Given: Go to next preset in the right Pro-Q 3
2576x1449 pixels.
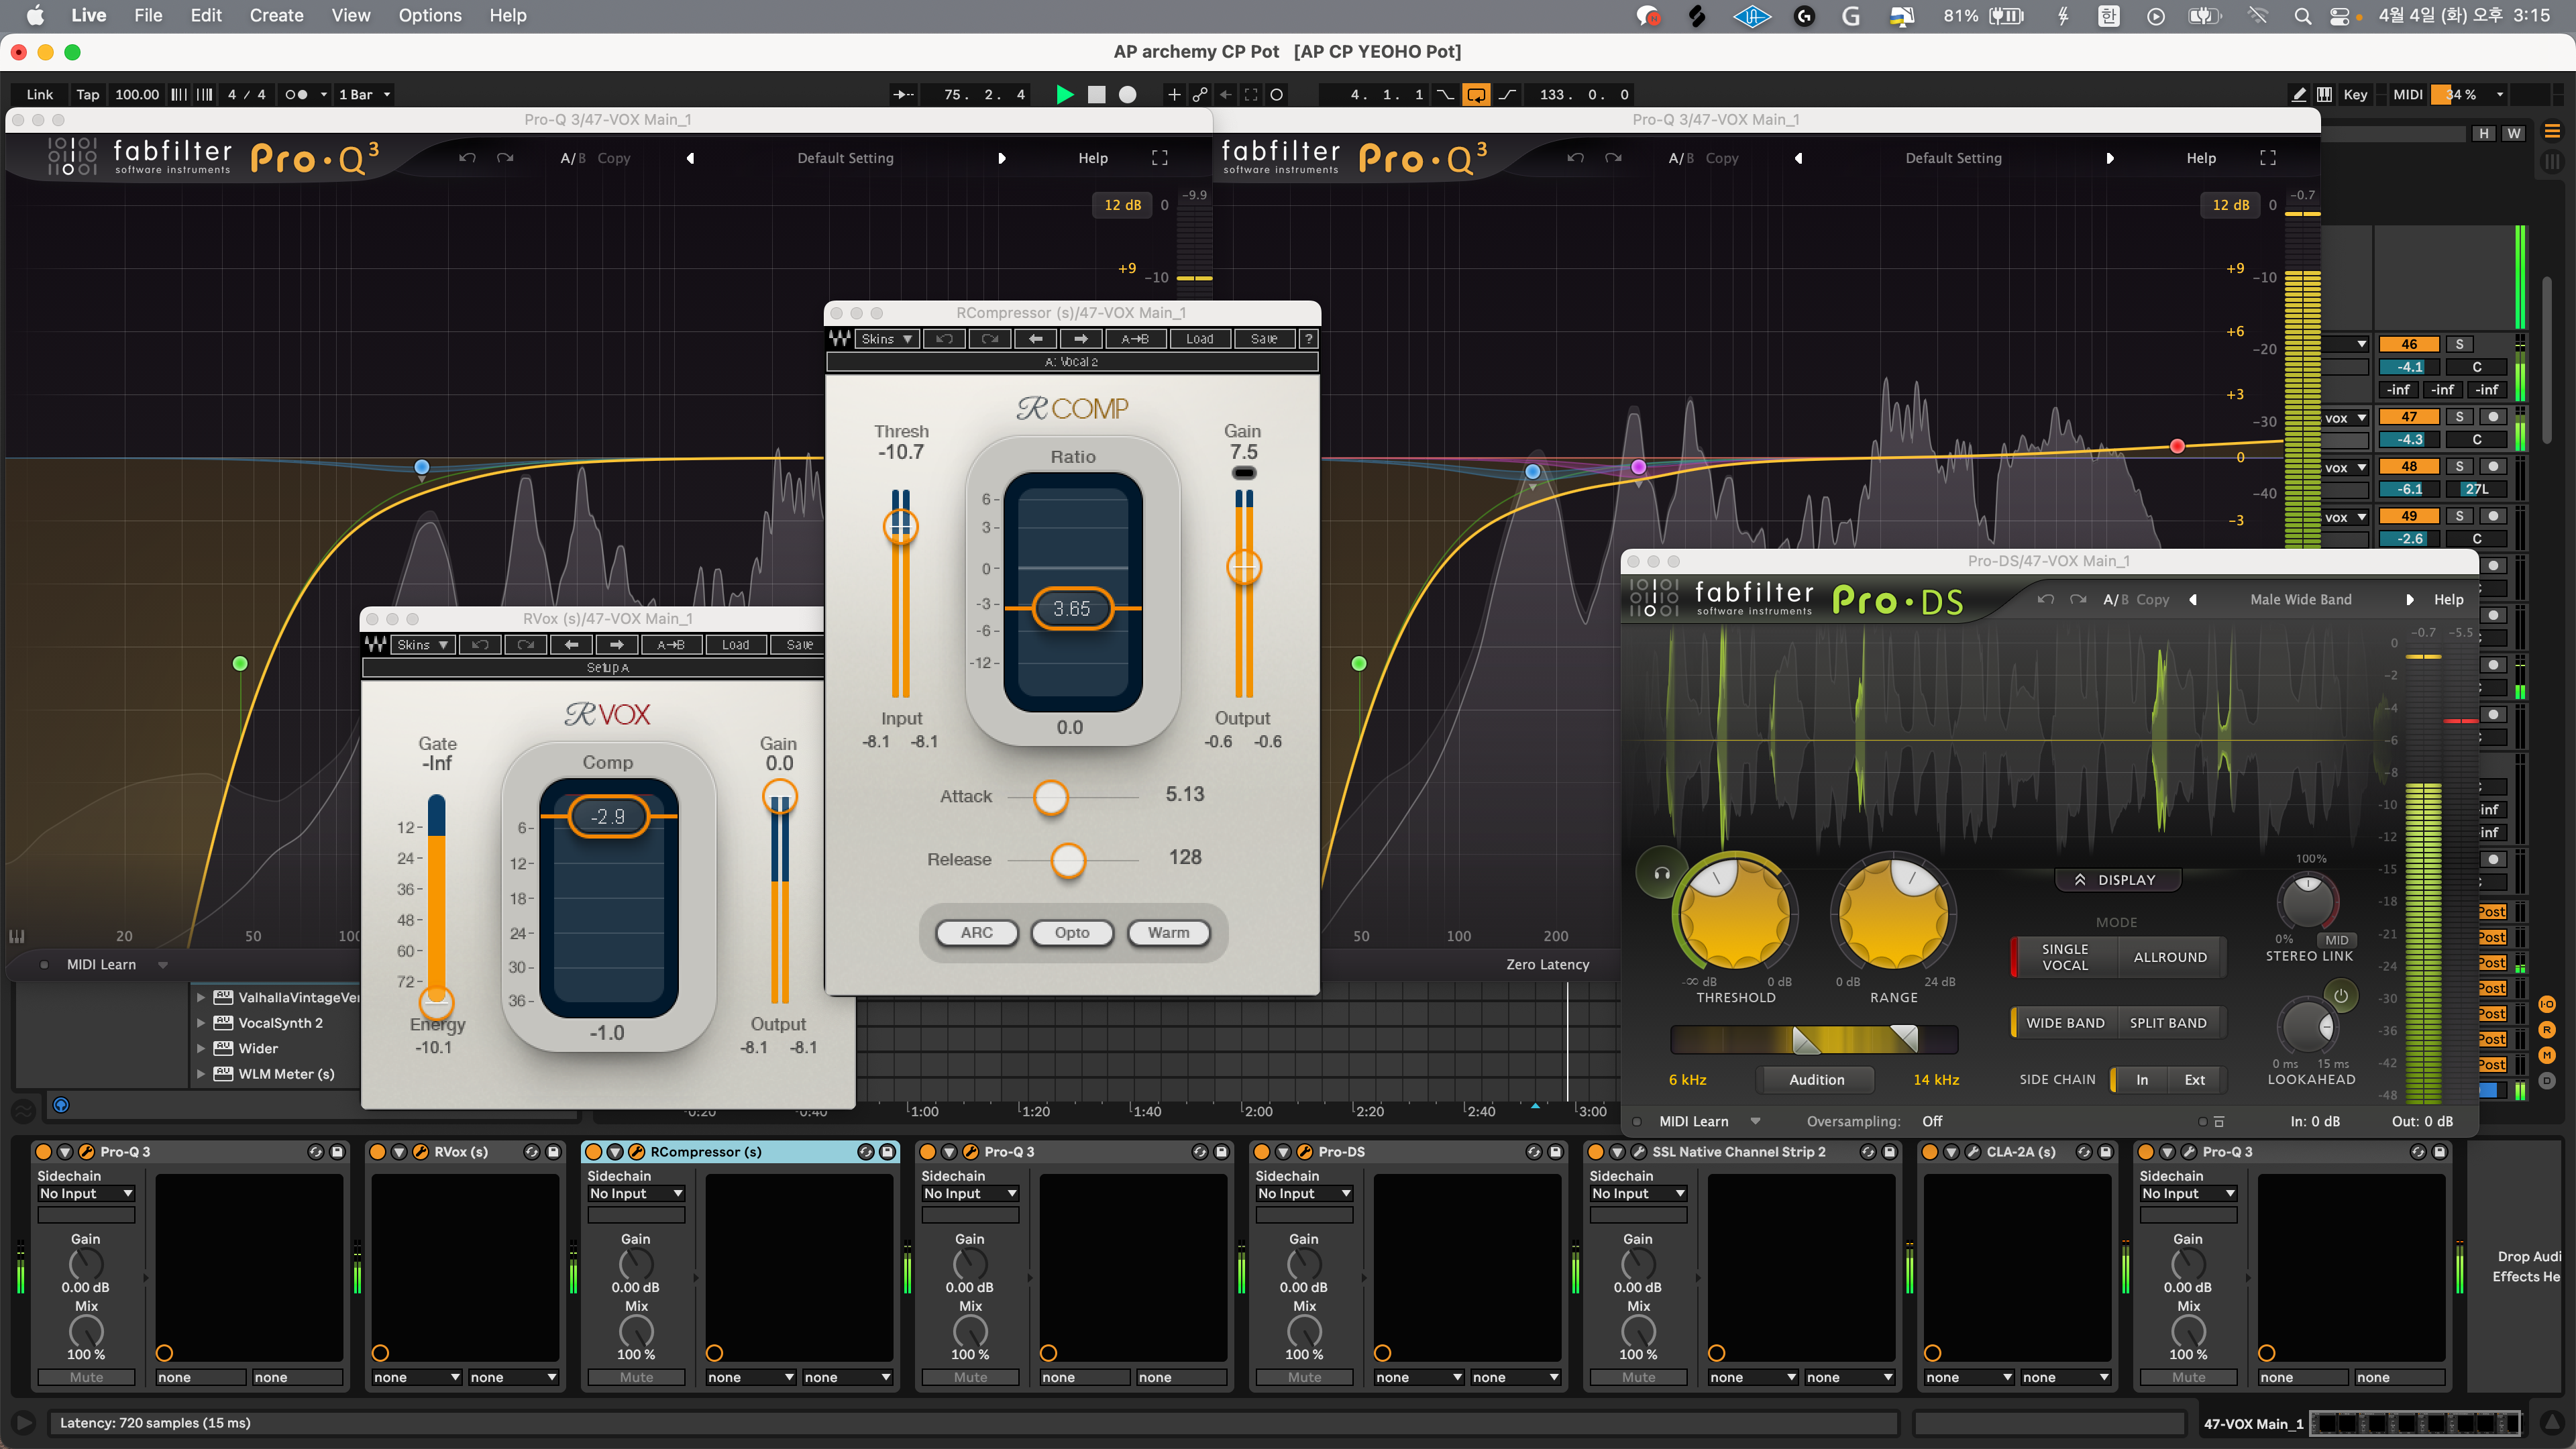Looking at the screenshot, I should coord(2110,158).
